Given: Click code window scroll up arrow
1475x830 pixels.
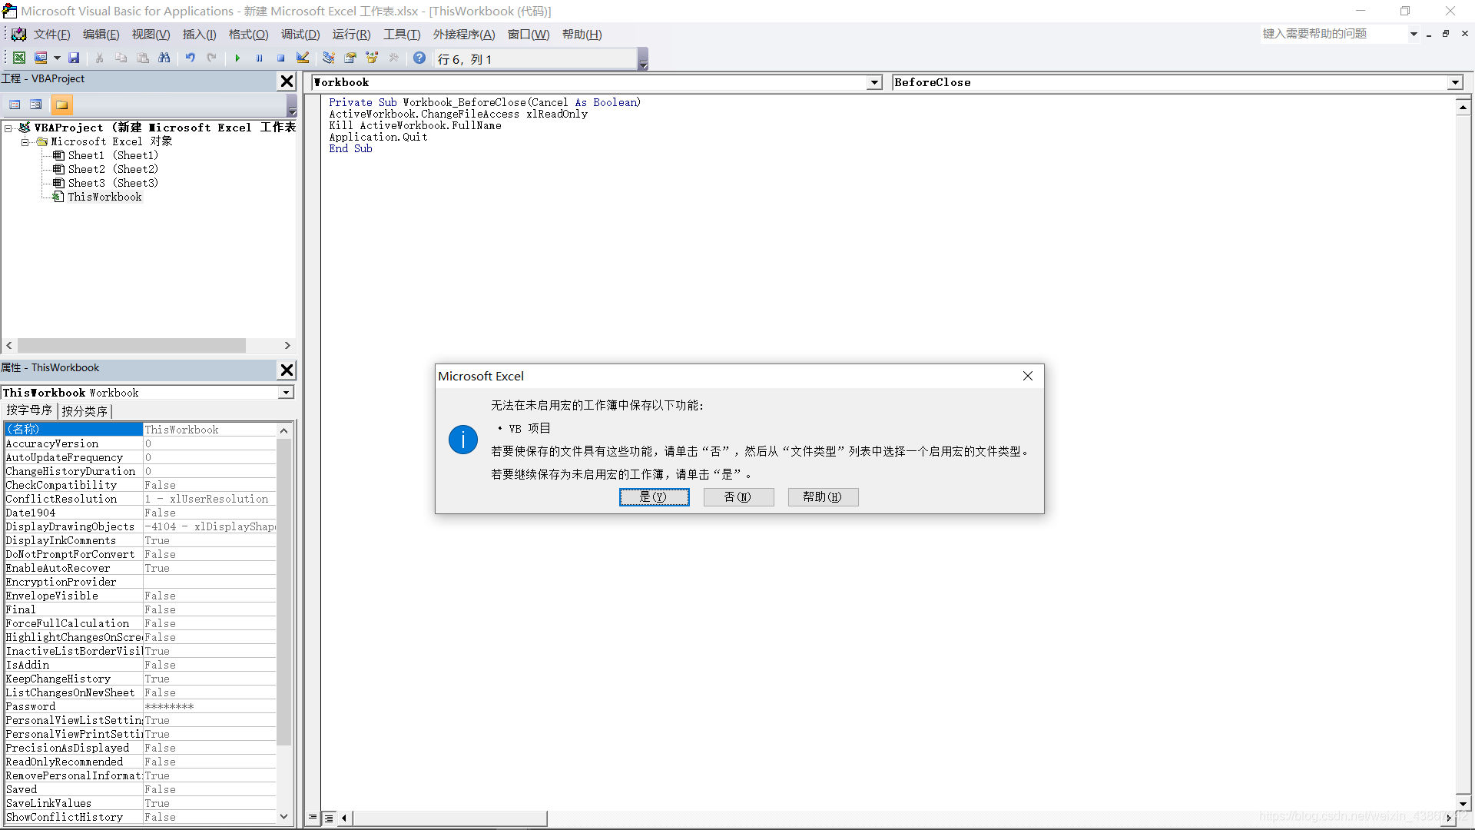Looking at the screenshot, I should [x=1463, y=107].
